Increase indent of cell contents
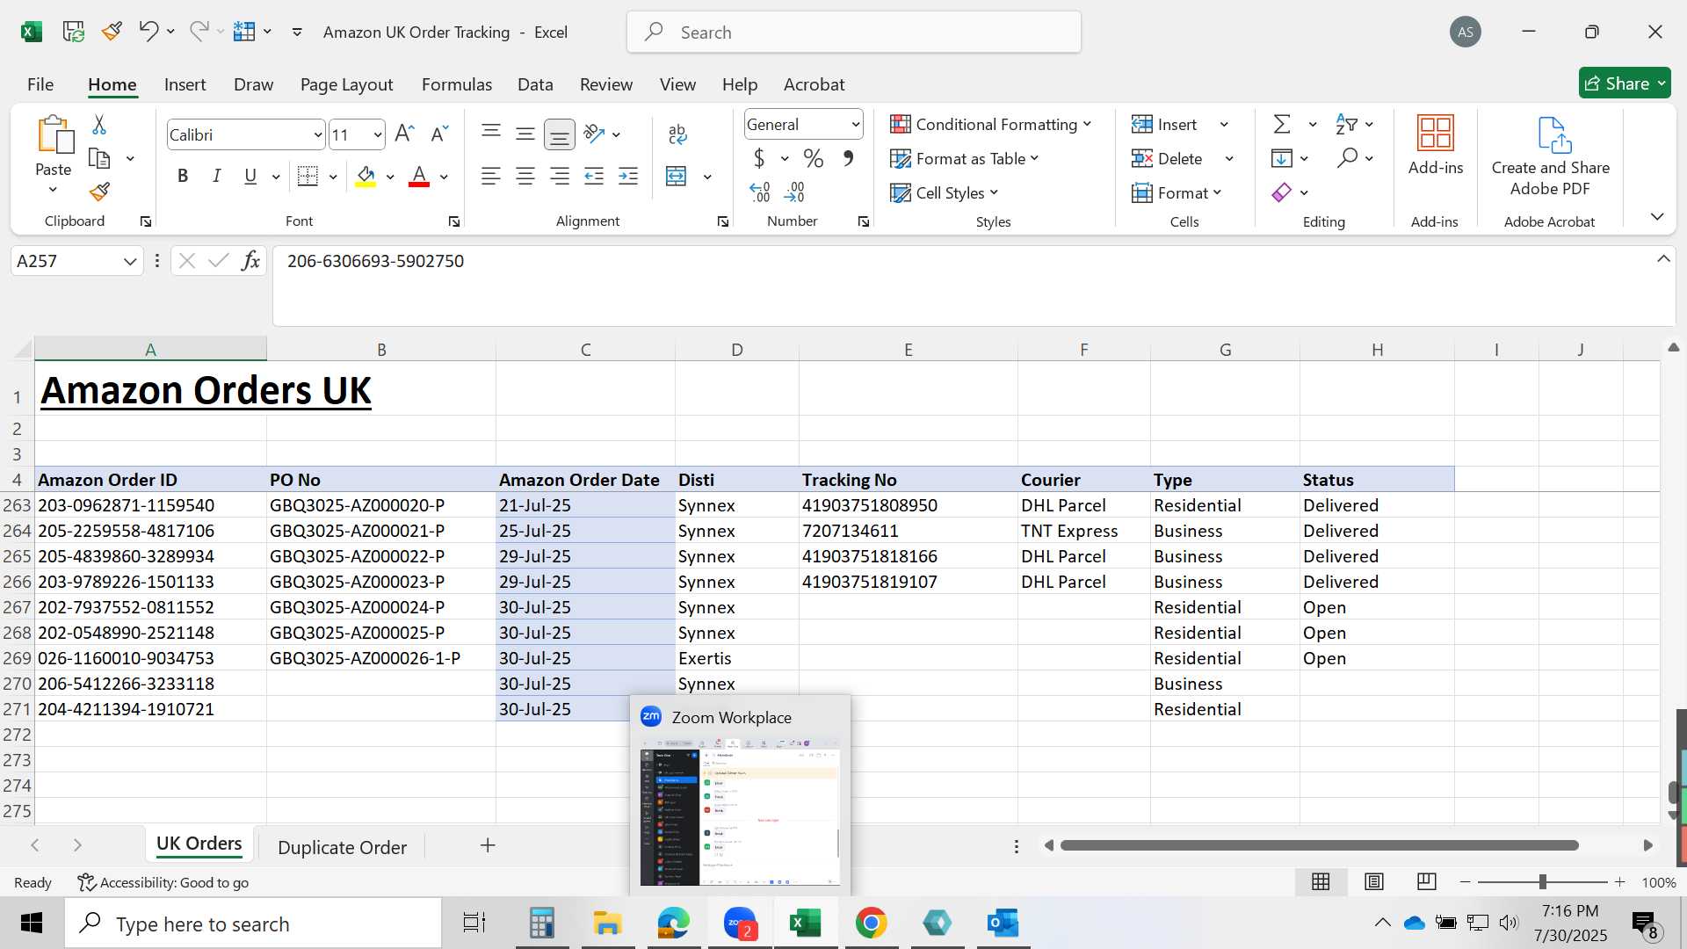 [628, 177]
